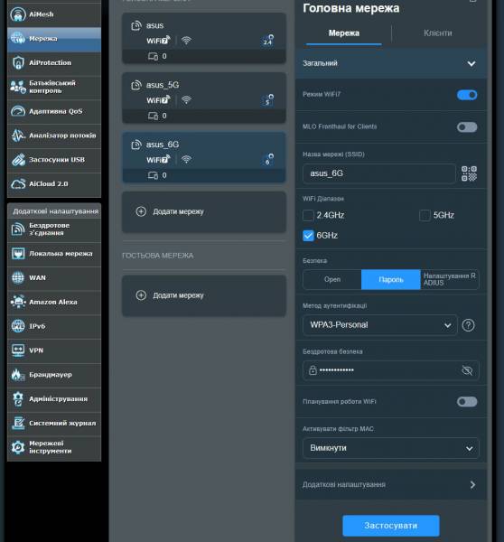The image size is (504, 542).
Task: Open the WAN globe icon
Action: pyautogui.click(x=18, y=277)
